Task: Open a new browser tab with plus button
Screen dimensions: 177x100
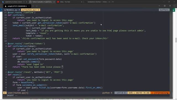Action: point(113,2)
